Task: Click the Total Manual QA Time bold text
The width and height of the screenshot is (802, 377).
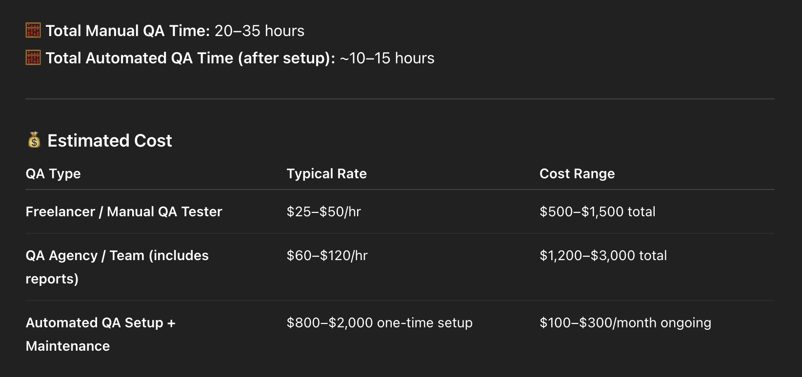Action: pyautogui.click(x=128, y=31)
